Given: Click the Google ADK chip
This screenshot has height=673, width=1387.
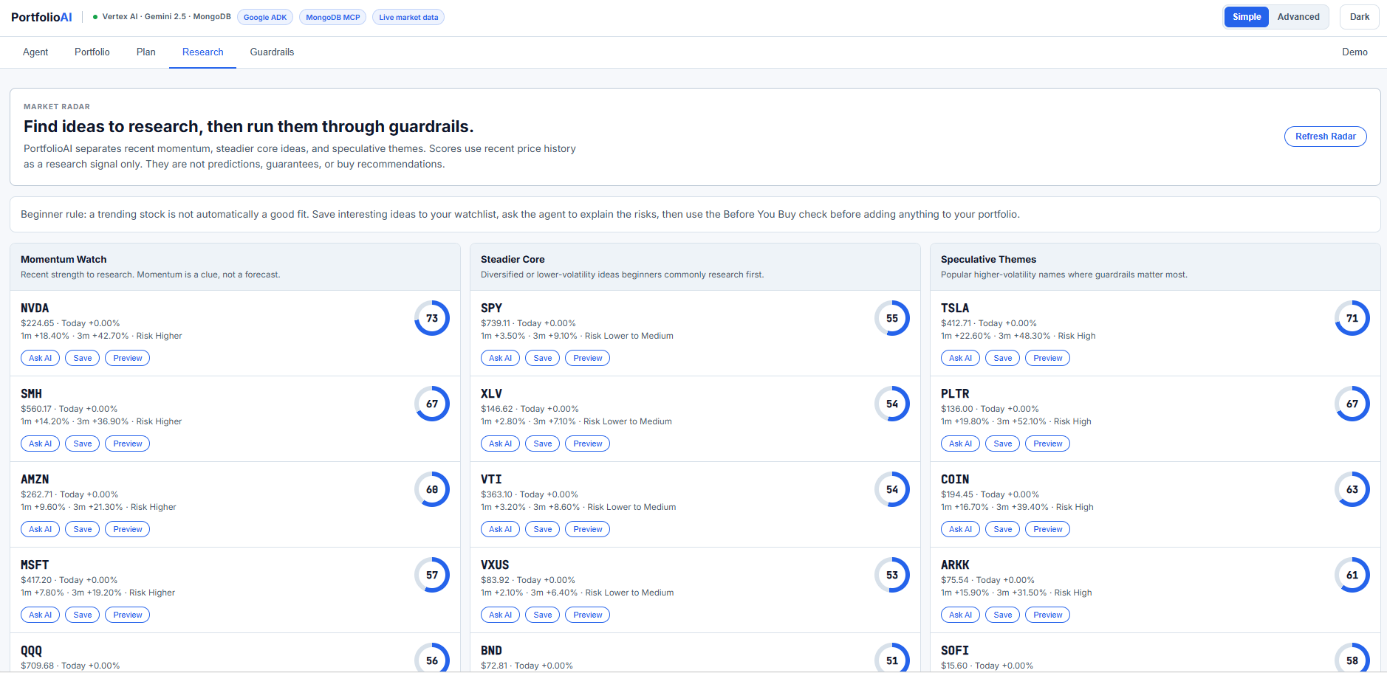Looking at the screenshot, I should click(x=265, y=17).
